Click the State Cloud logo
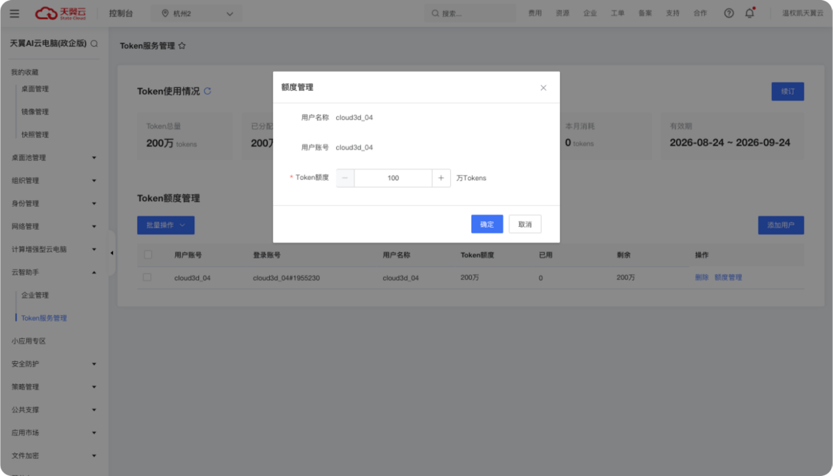833x476 pixels. click(x=60, y=13)
